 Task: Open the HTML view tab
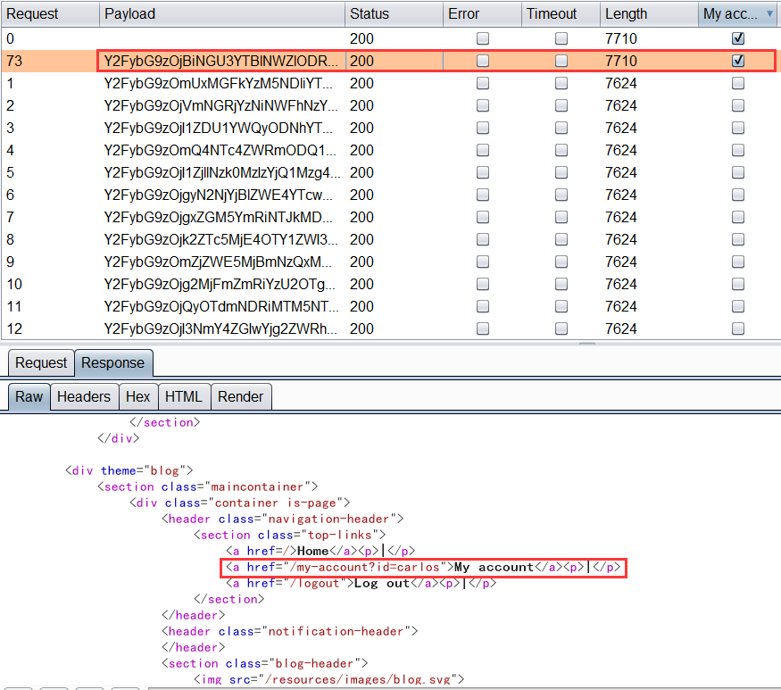pos(184,396)
